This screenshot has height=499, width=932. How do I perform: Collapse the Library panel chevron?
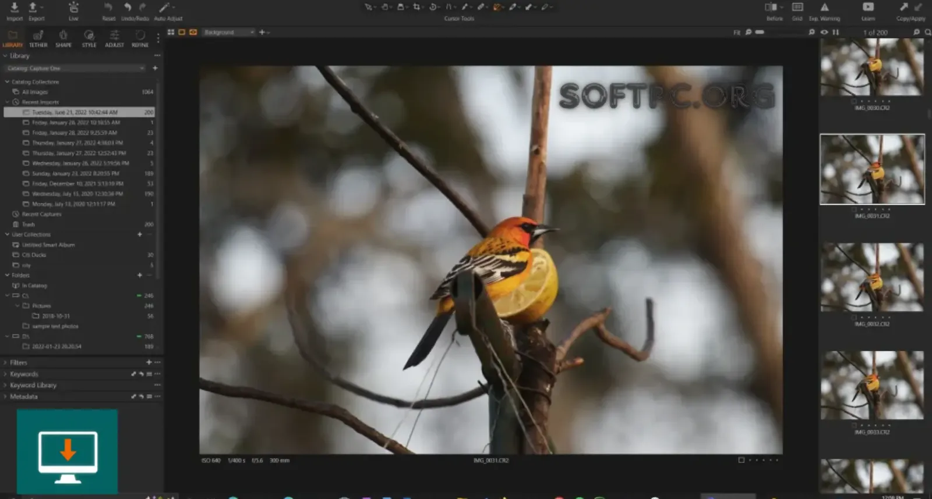[5, 56]
